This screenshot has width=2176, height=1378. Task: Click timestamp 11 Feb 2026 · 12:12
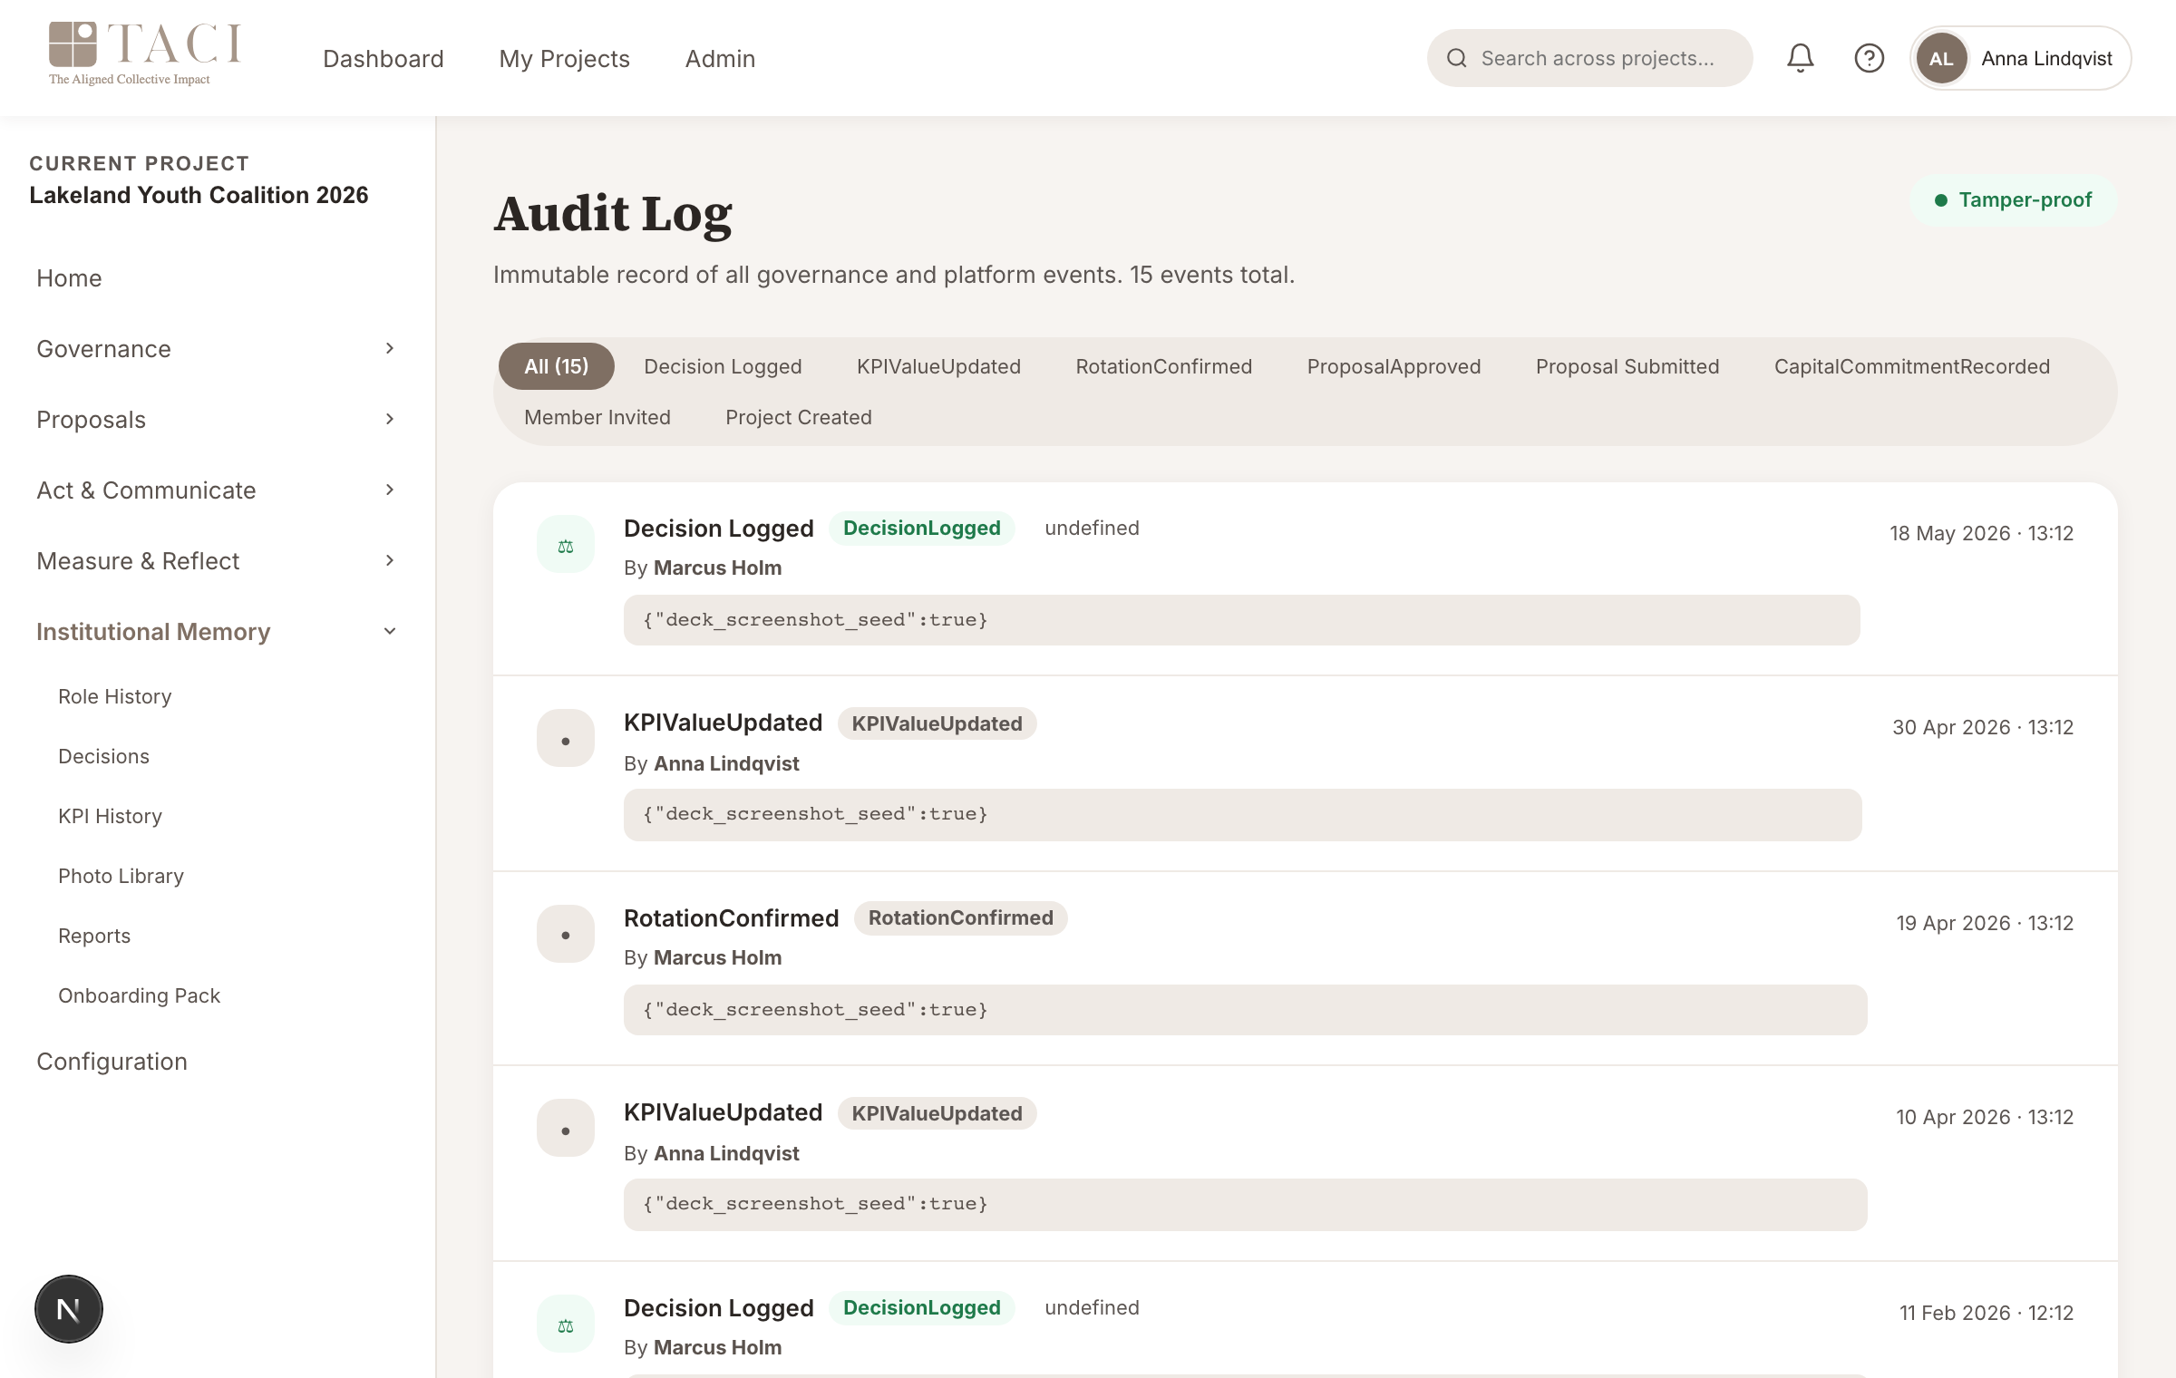tap(1987, 1313)
